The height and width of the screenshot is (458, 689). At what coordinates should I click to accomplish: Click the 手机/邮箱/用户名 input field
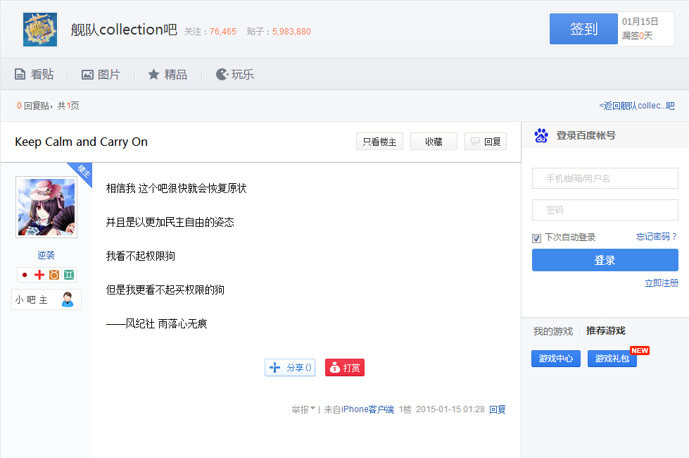pyautogui.click(x=605, y=178)
